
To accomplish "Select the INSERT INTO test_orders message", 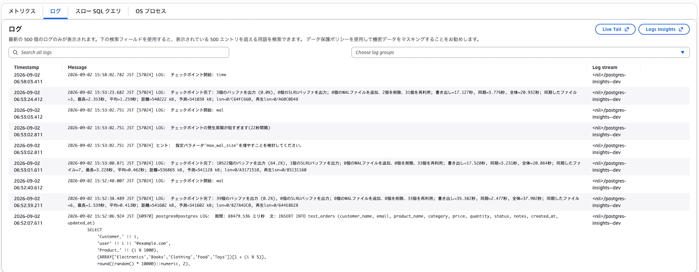I will click(313, 240).
